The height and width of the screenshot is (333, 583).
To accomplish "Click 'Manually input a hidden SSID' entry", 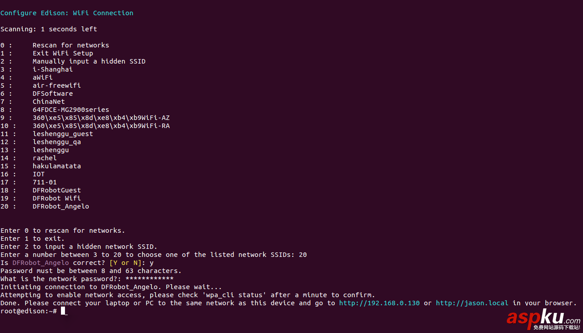I will pyautogui.click(x=89, y=61).
